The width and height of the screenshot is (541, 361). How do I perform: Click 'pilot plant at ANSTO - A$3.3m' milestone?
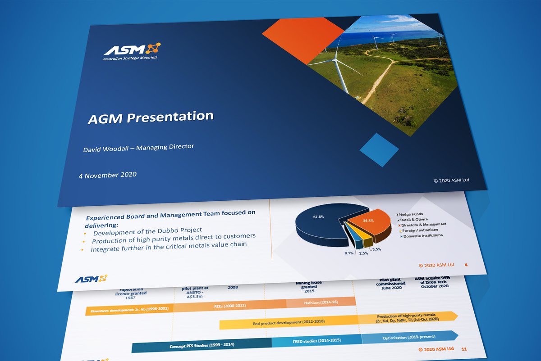coord(195,293)
